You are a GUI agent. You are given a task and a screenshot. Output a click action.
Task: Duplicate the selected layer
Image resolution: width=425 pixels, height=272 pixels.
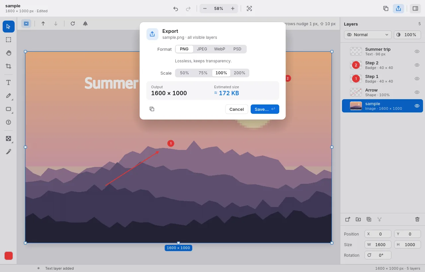click(x=369, y=219)
